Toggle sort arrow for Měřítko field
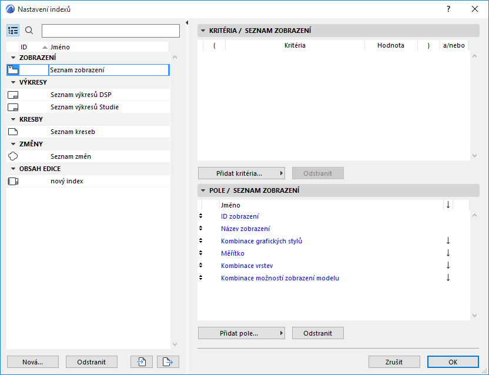The height and width of the screenshot is (375, 489). click(448, 253)
